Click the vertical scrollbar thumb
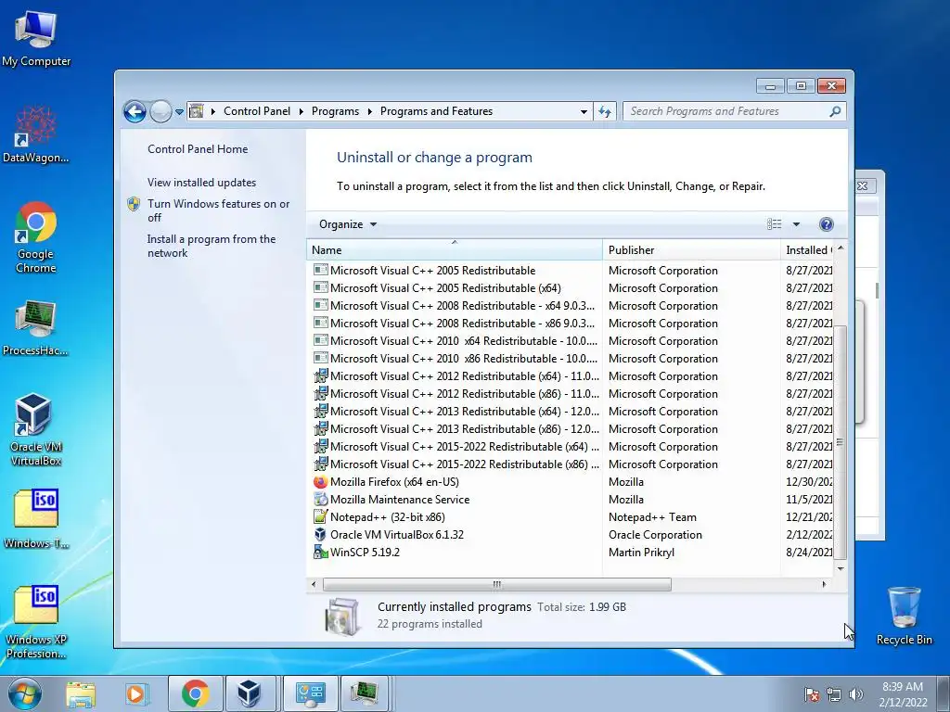This screenshot has width=950, height=712. [841, 442]
